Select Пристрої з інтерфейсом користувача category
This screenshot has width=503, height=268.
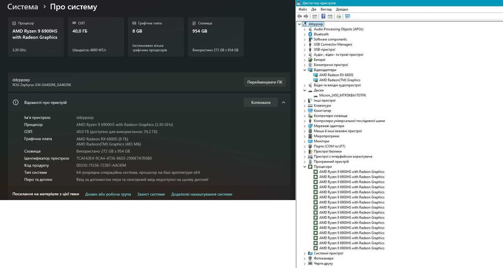(343, 156)
